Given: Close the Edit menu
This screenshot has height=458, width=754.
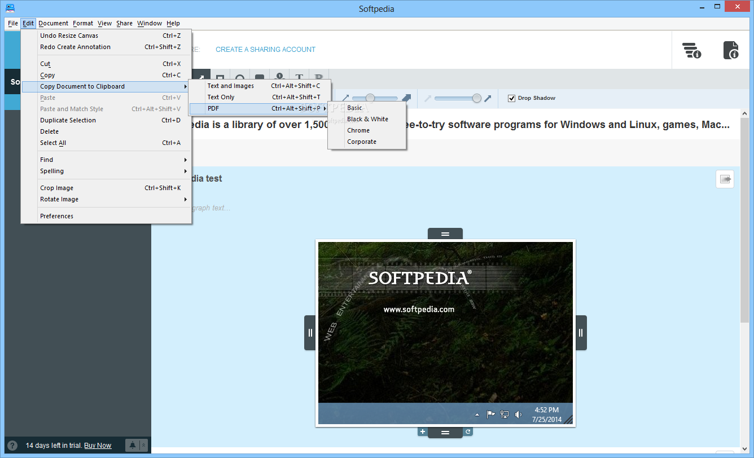Looking at the screenshot, I should 28,23.
